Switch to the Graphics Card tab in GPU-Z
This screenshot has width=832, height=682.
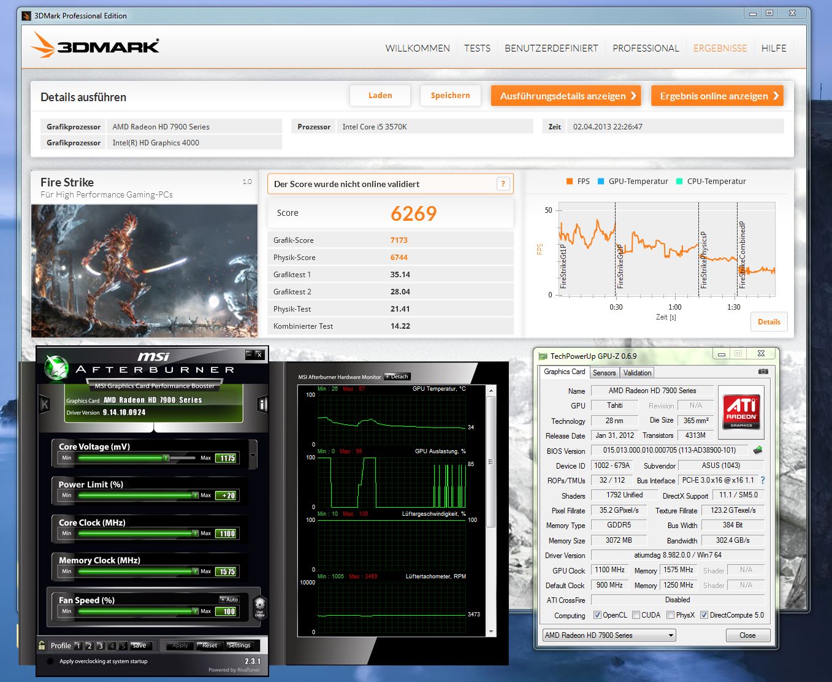pos(564,372)
